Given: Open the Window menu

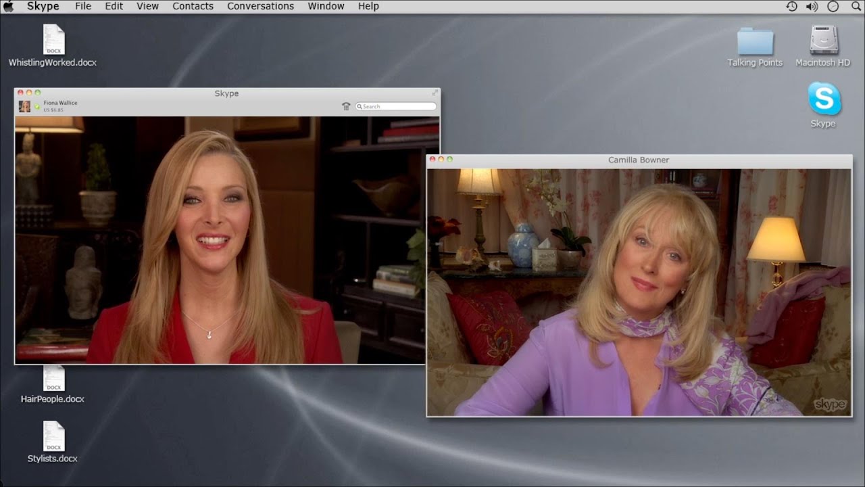Looking at the screenshot, I should pyautogui.click(x=326, y=6).
